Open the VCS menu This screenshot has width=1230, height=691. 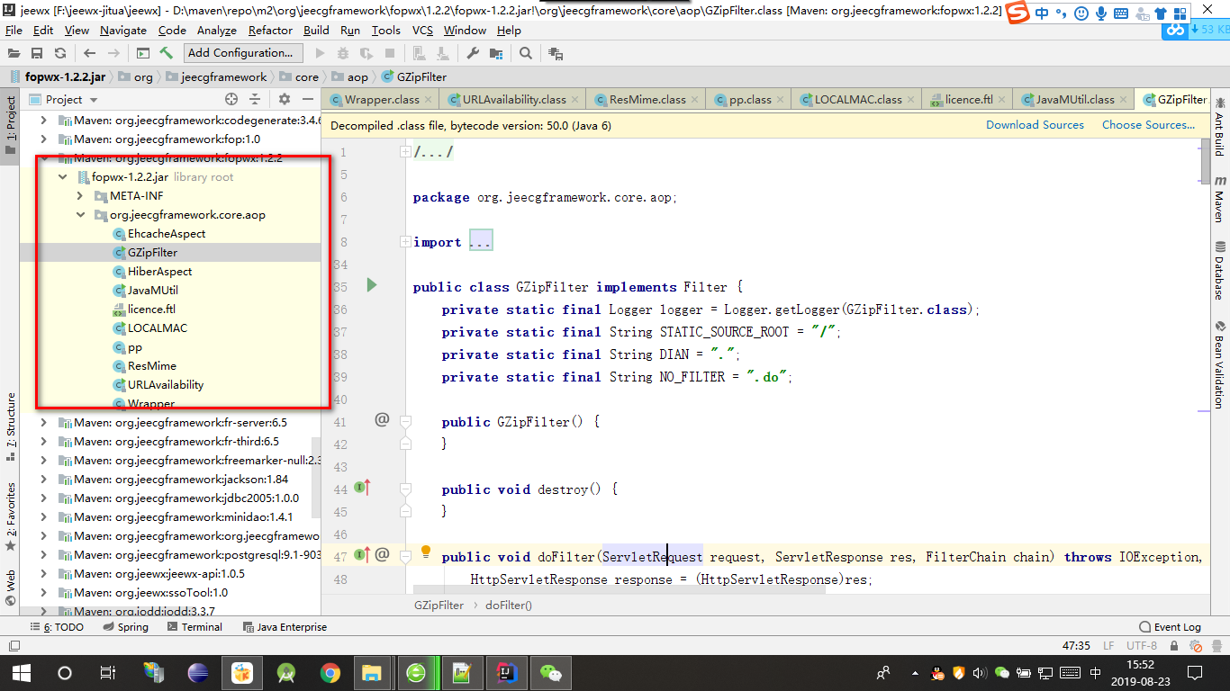pyautogui.click(x=422, y=30)
